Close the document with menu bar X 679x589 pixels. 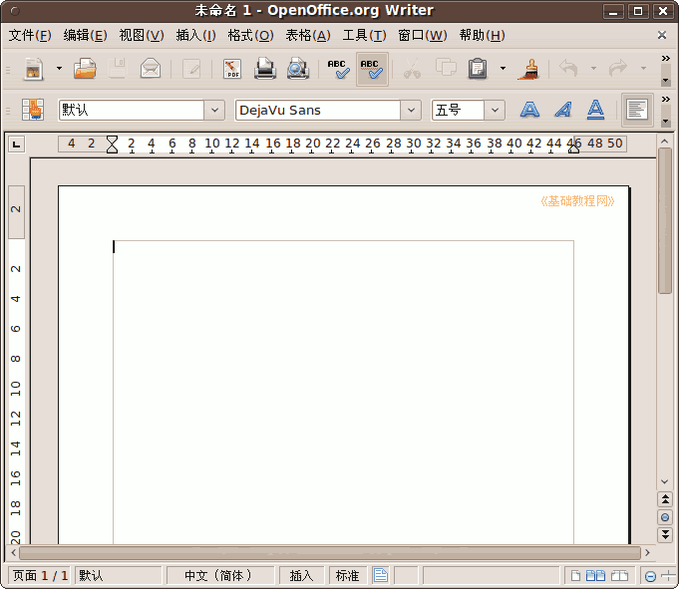coord(662,35)
